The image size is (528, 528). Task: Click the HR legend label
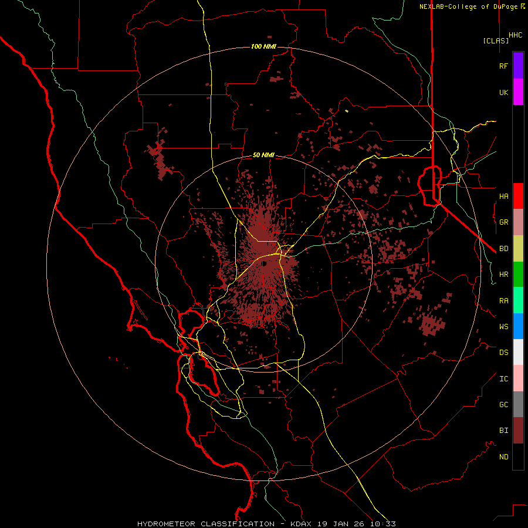click(503, 275)
